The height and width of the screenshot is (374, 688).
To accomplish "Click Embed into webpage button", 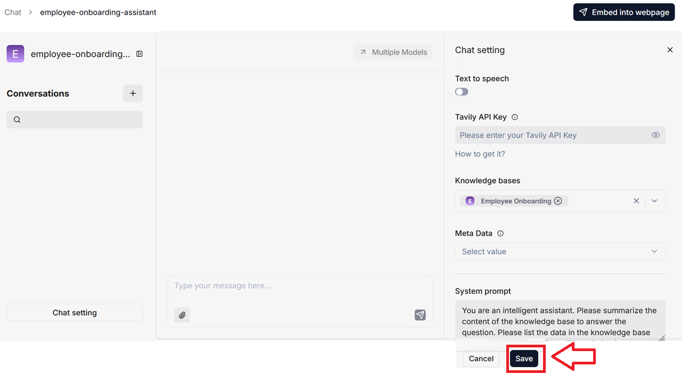I will 624,12.
